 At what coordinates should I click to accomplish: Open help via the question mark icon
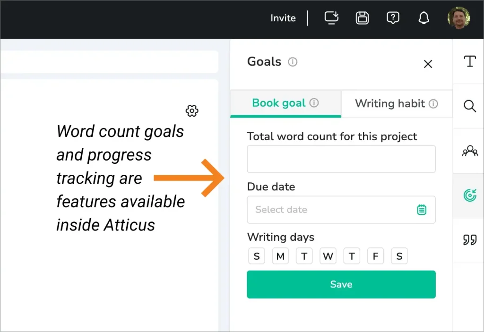393,18
